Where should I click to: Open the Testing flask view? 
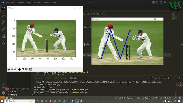3,43
